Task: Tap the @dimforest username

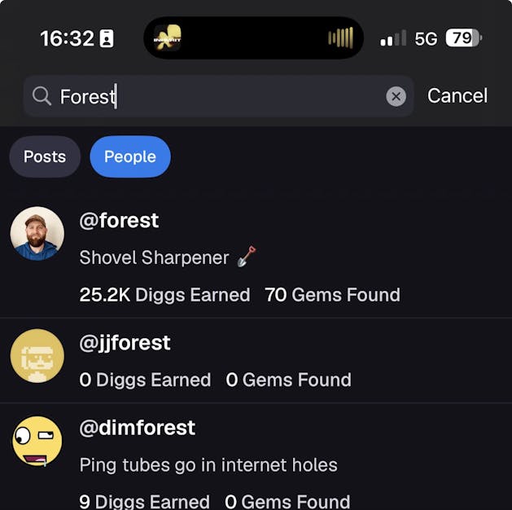Action: pyautogui.click(x=137, y=428)
